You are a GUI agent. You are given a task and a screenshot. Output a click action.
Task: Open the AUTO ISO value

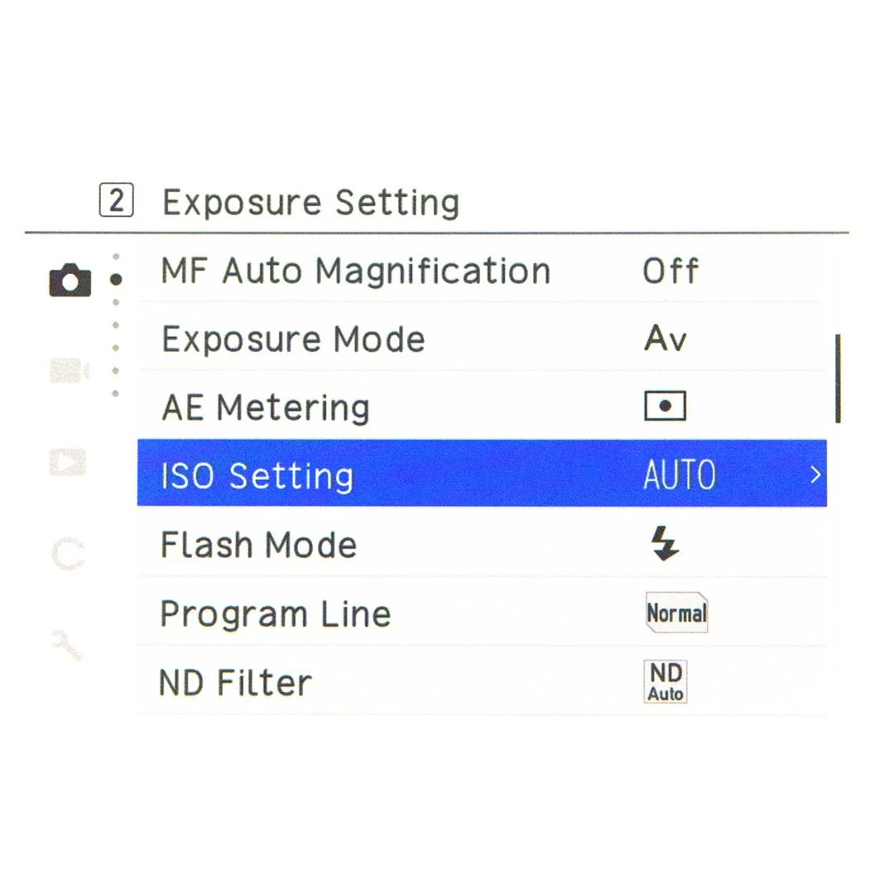click(x=679, y=474)
